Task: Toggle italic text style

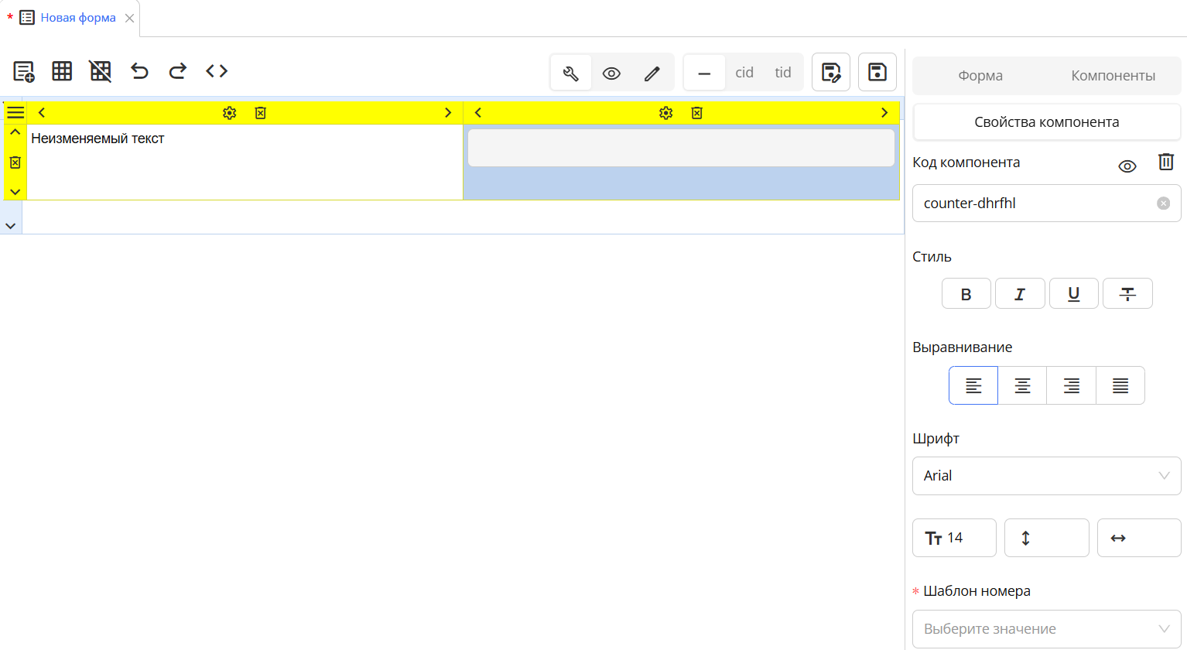Action: click(1020, 294)
